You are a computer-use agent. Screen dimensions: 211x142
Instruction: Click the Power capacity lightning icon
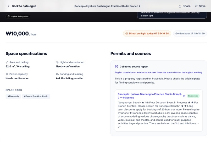pos(7,74)
